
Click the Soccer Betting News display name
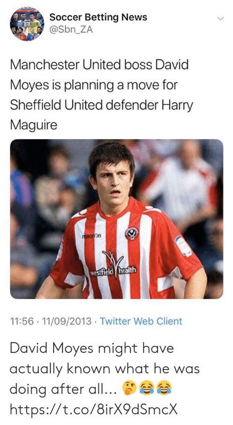98,17
